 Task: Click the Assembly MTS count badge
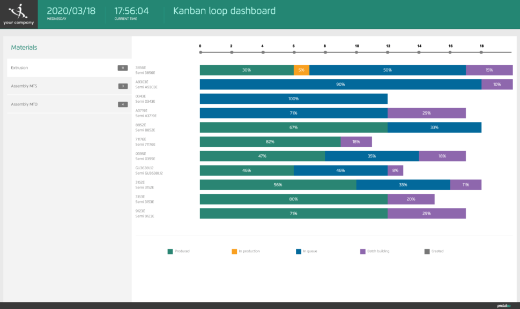[123, 86]
